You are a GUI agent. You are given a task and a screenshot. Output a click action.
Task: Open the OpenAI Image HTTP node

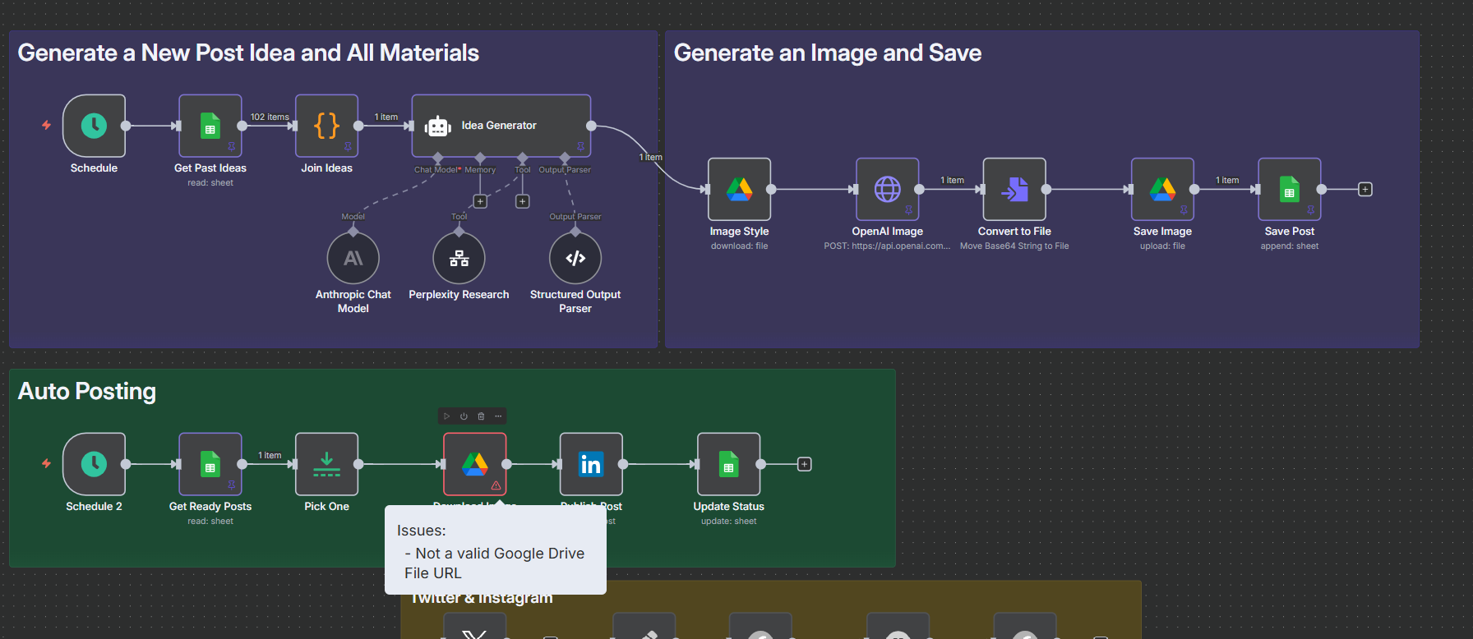click(x=887, y=189)
